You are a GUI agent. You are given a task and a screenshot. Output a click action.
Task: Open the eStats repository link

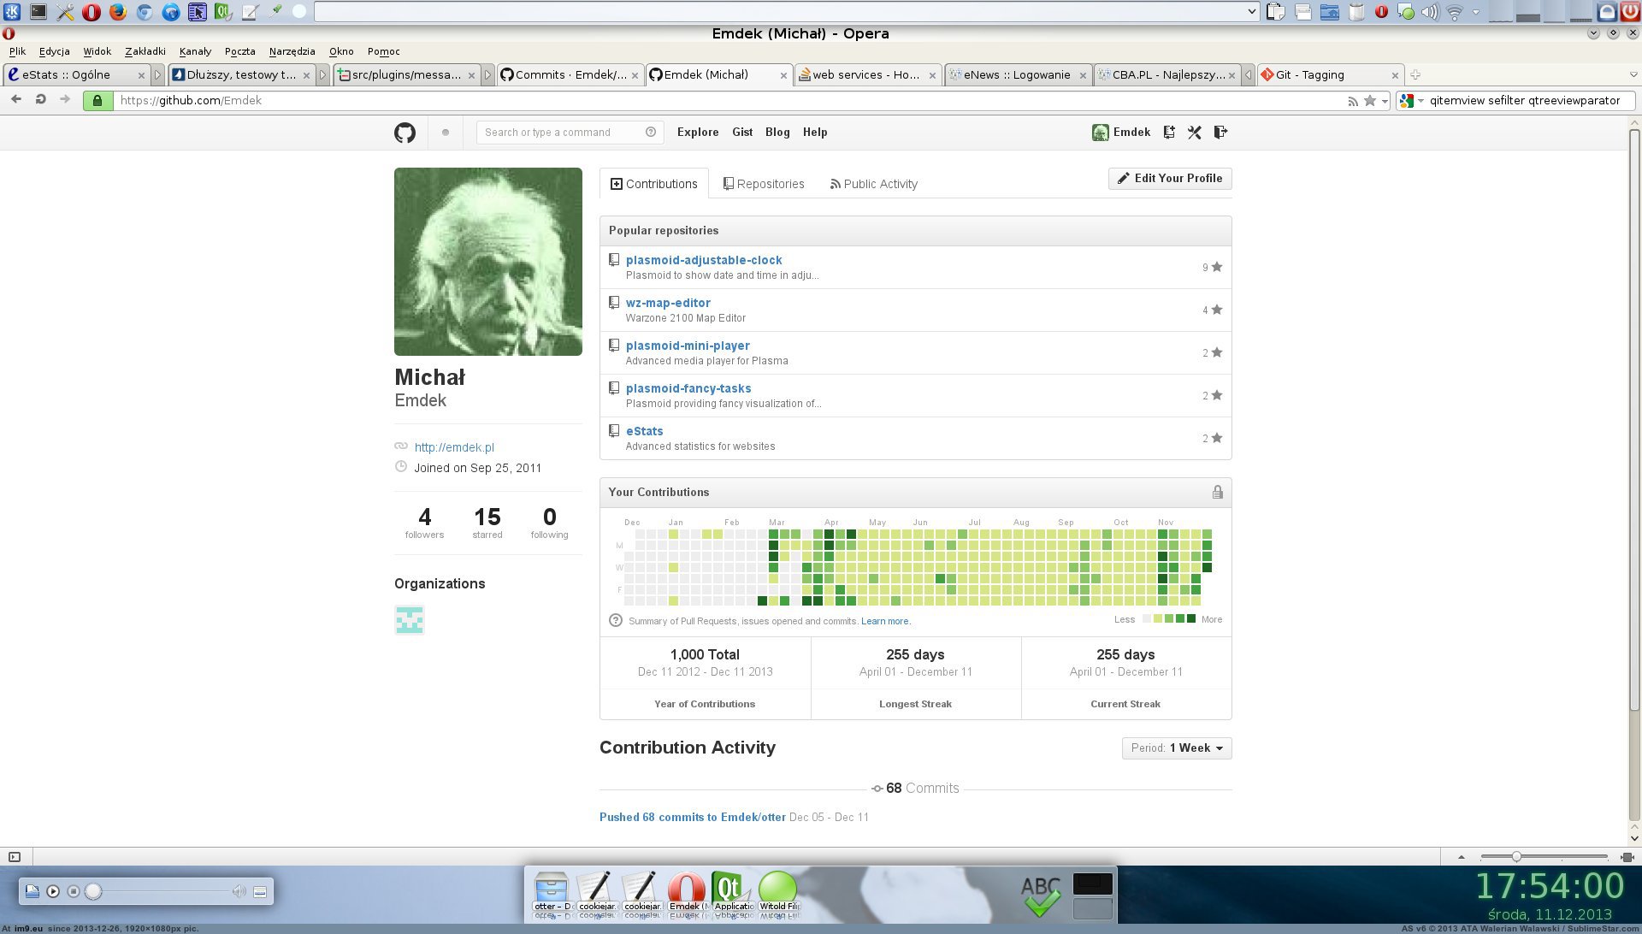coord(644,431)
